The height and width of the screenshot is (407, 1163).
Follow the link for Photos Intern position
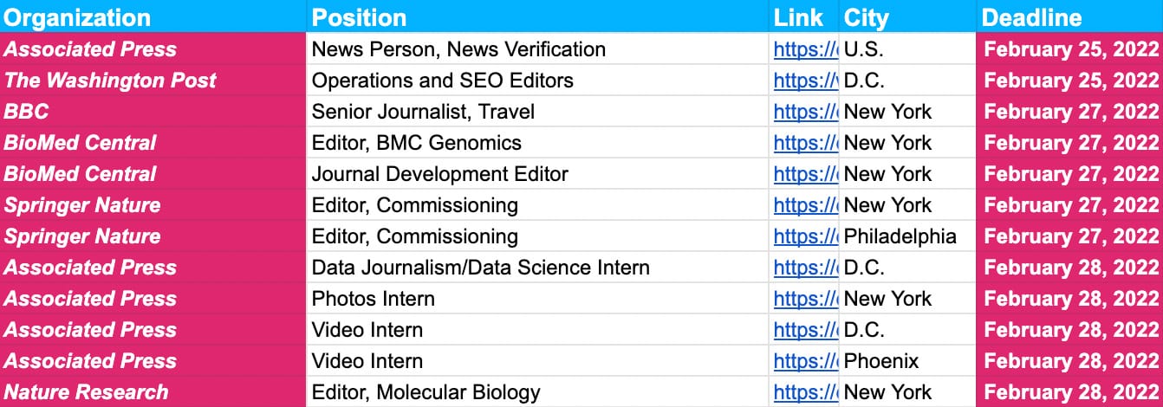[805, 299]
